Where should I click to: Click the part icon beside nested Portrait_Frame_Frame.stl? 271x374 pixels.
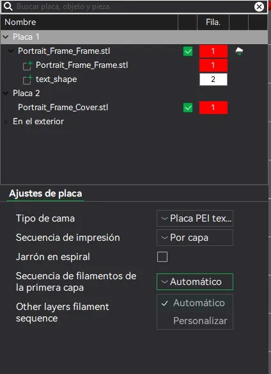[27, 65]
